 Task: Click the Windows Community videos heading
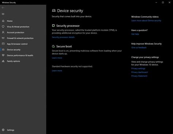tap(145, 17)
